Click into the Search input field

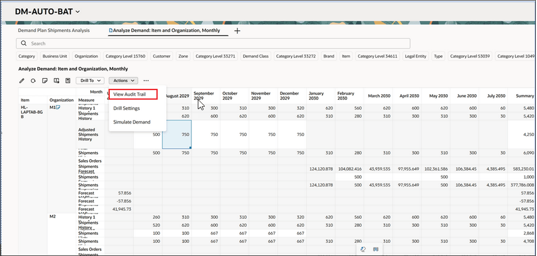[213, 43]
